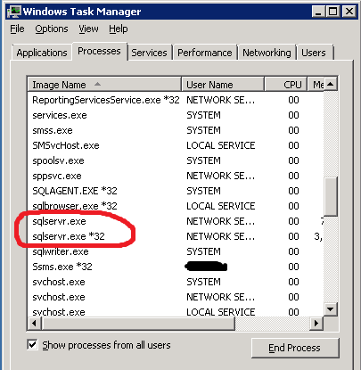Click the vertical scrollbar down arrow
The height and width of the screenshot is (370, 361).
(x=331, y=309)
